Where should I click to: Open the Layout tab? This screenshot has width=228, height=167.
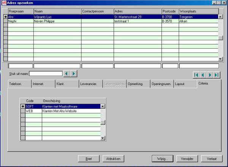click(185, 84)
